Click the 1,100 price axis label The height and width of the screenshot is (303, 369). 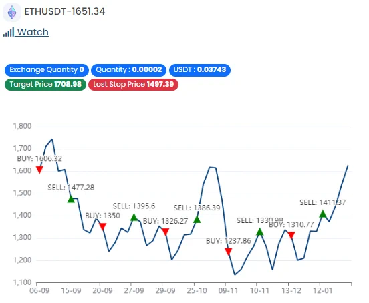(x=22, y=282)
